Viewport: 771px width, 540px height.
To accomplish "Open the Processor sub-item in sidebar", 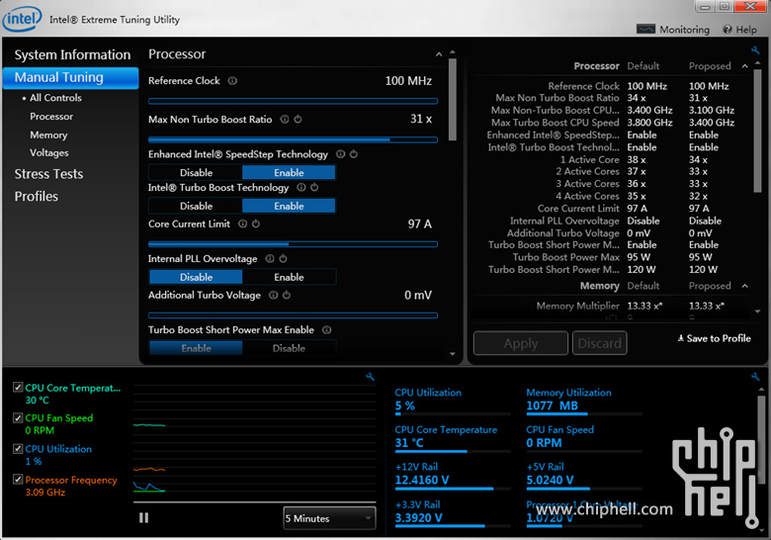I will pyautogui.click(x=51, y=116).
